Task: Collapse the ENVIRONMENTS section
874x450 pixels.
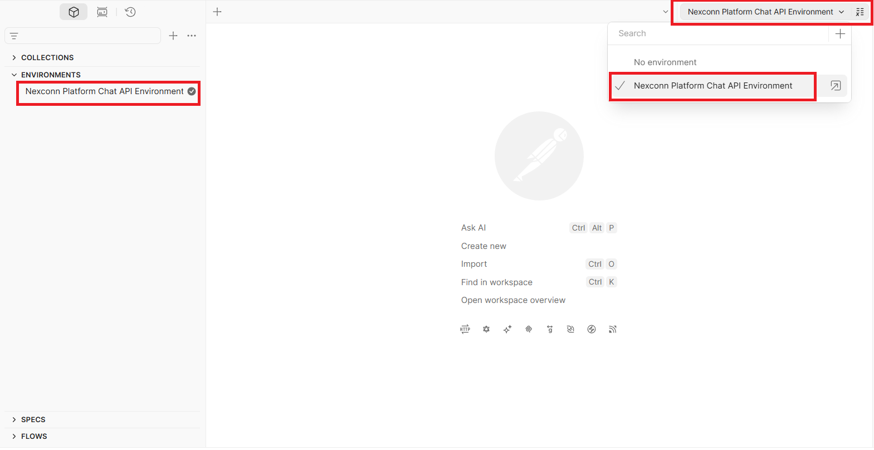Action: pos(14,75)
